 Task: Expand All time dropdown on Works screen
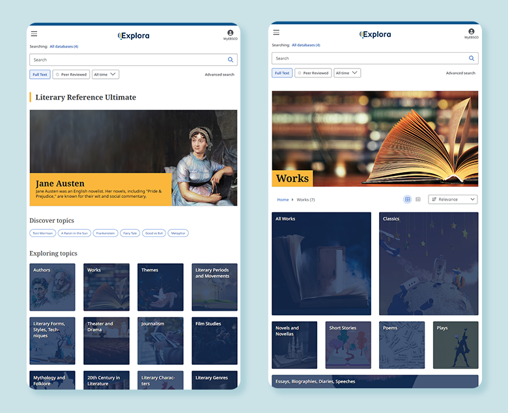[x=347, y=73]
